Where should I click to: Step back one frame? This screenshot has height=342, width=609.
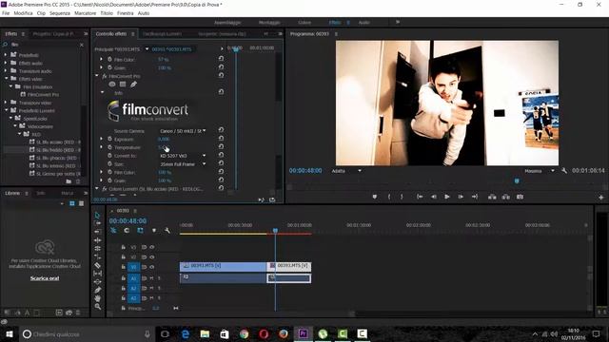pyautogui.click(x=434, y=197)
